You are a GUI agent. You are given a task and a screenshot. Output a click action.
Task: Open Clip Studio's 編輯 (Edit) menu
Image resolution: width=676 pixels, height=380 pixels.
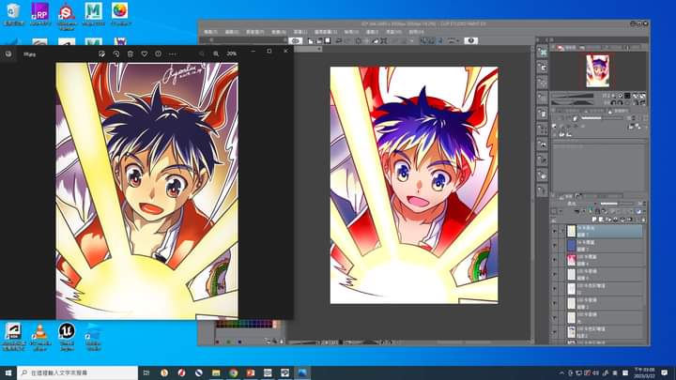(x=232, y=32)
